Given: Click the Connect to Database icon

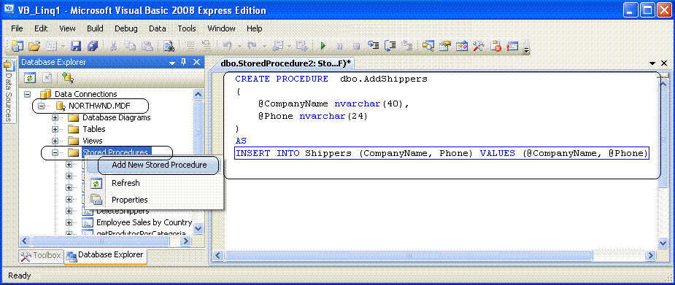Looking at the screenshot, I should click(68, 77).
